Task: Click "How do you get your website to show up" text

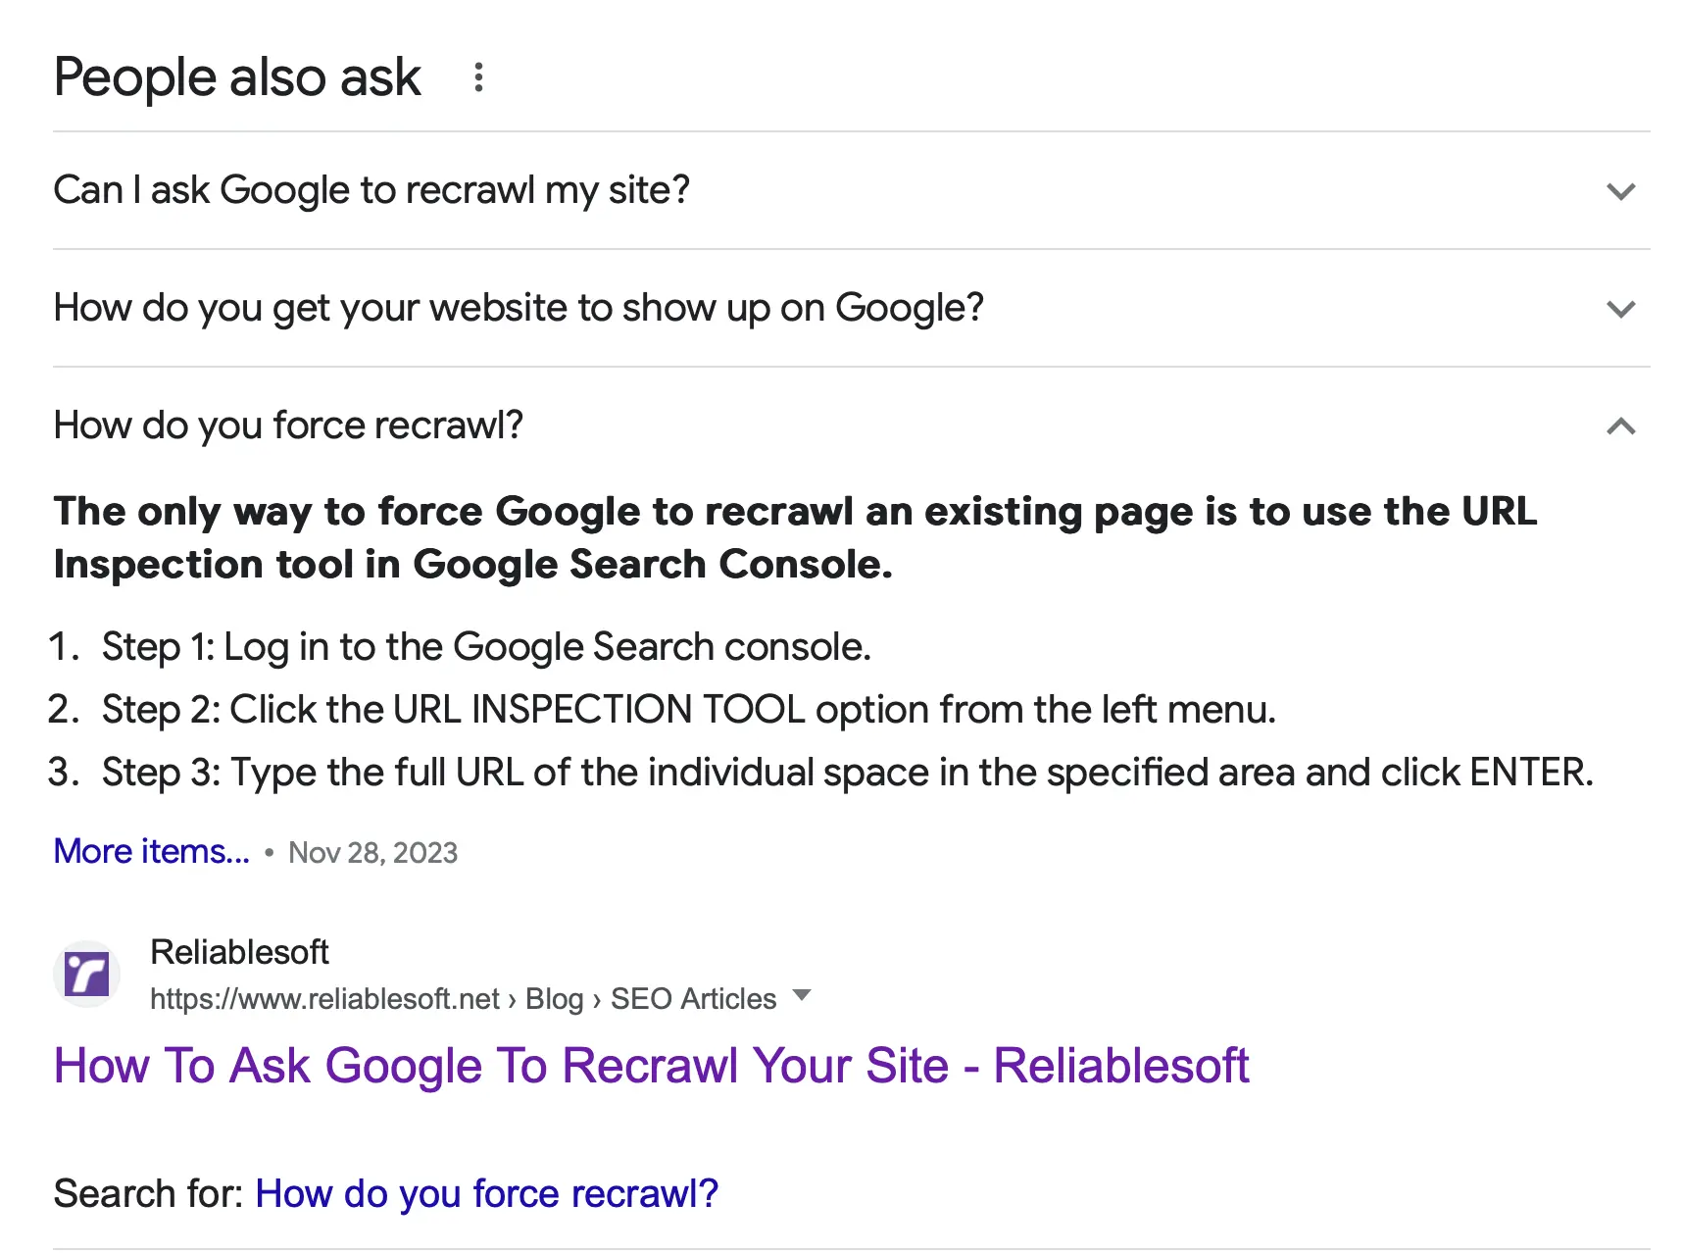Action: coord(519,308)
